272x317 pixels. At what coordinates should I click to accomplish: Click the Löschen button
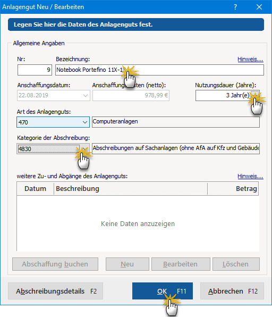coord(236,264)
